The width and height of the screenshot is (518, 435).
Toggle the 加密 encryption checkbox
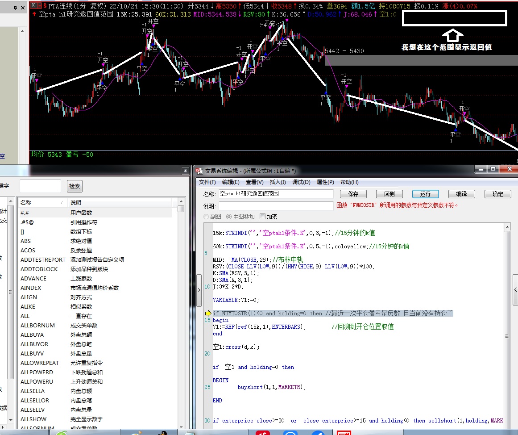pos(263,216)
